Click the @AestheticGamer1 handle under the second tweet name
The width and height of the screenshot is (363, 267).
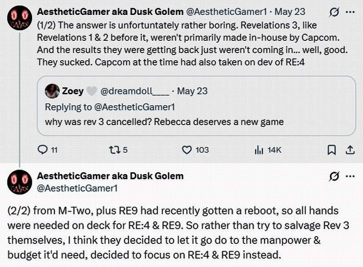pyautogui.click(x=77, y=188)
